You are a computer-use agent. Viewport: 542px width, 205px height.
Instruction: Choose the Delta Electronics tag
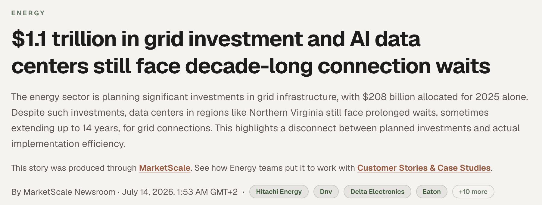pos(377,192)
